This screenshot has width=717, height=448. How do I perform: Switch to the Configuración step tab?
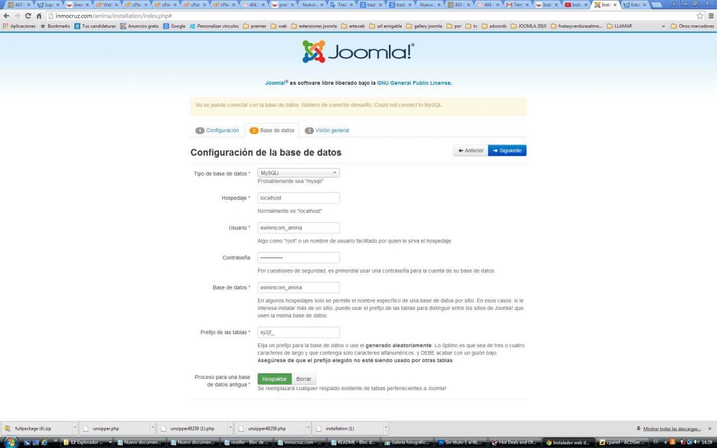pos(217,130)
